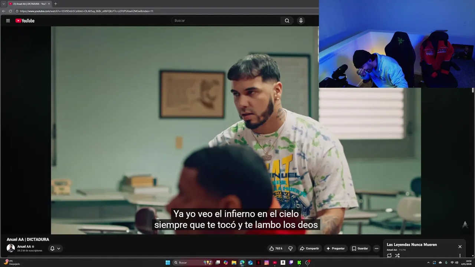The width and height of the screenshot is (475, 267).
Task: Dislike the video with thumbs down
Action: [291, 248]
